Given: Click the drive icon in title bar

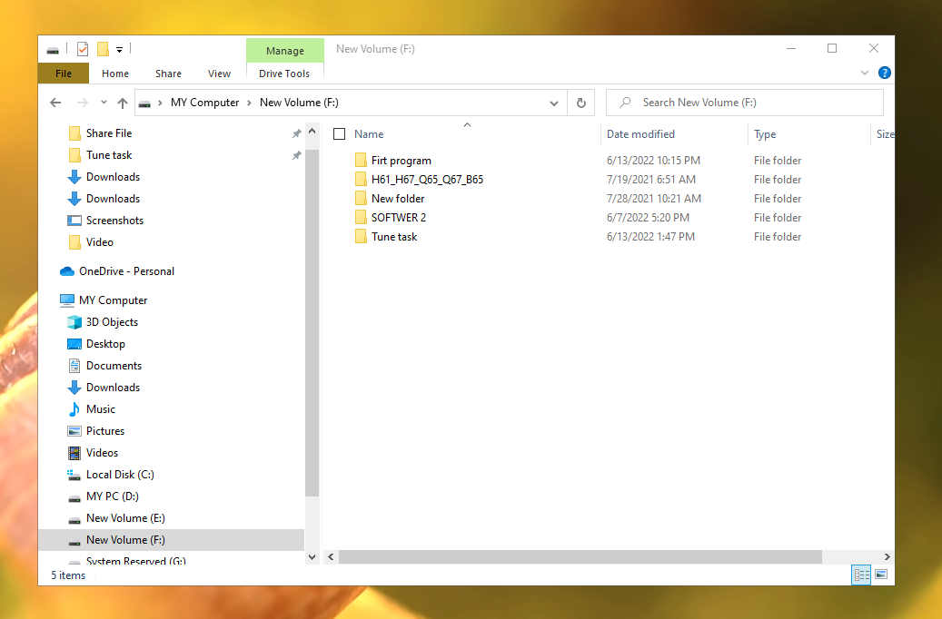Looking at the screenshot, I should pos(53,50).
